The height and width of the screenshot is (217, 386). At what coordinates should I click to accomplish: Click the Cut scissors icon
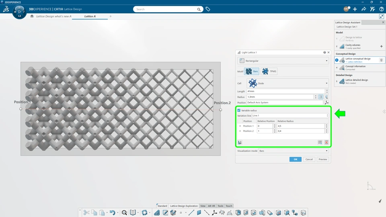86,213
